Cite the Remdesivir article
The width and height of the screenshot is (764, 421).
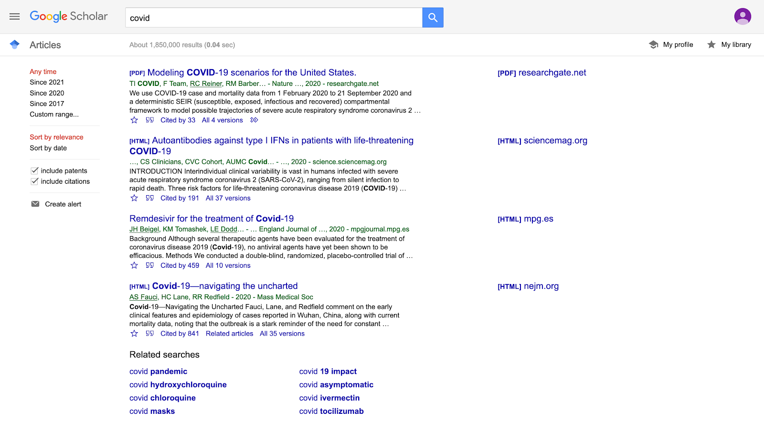click(150, 265)
